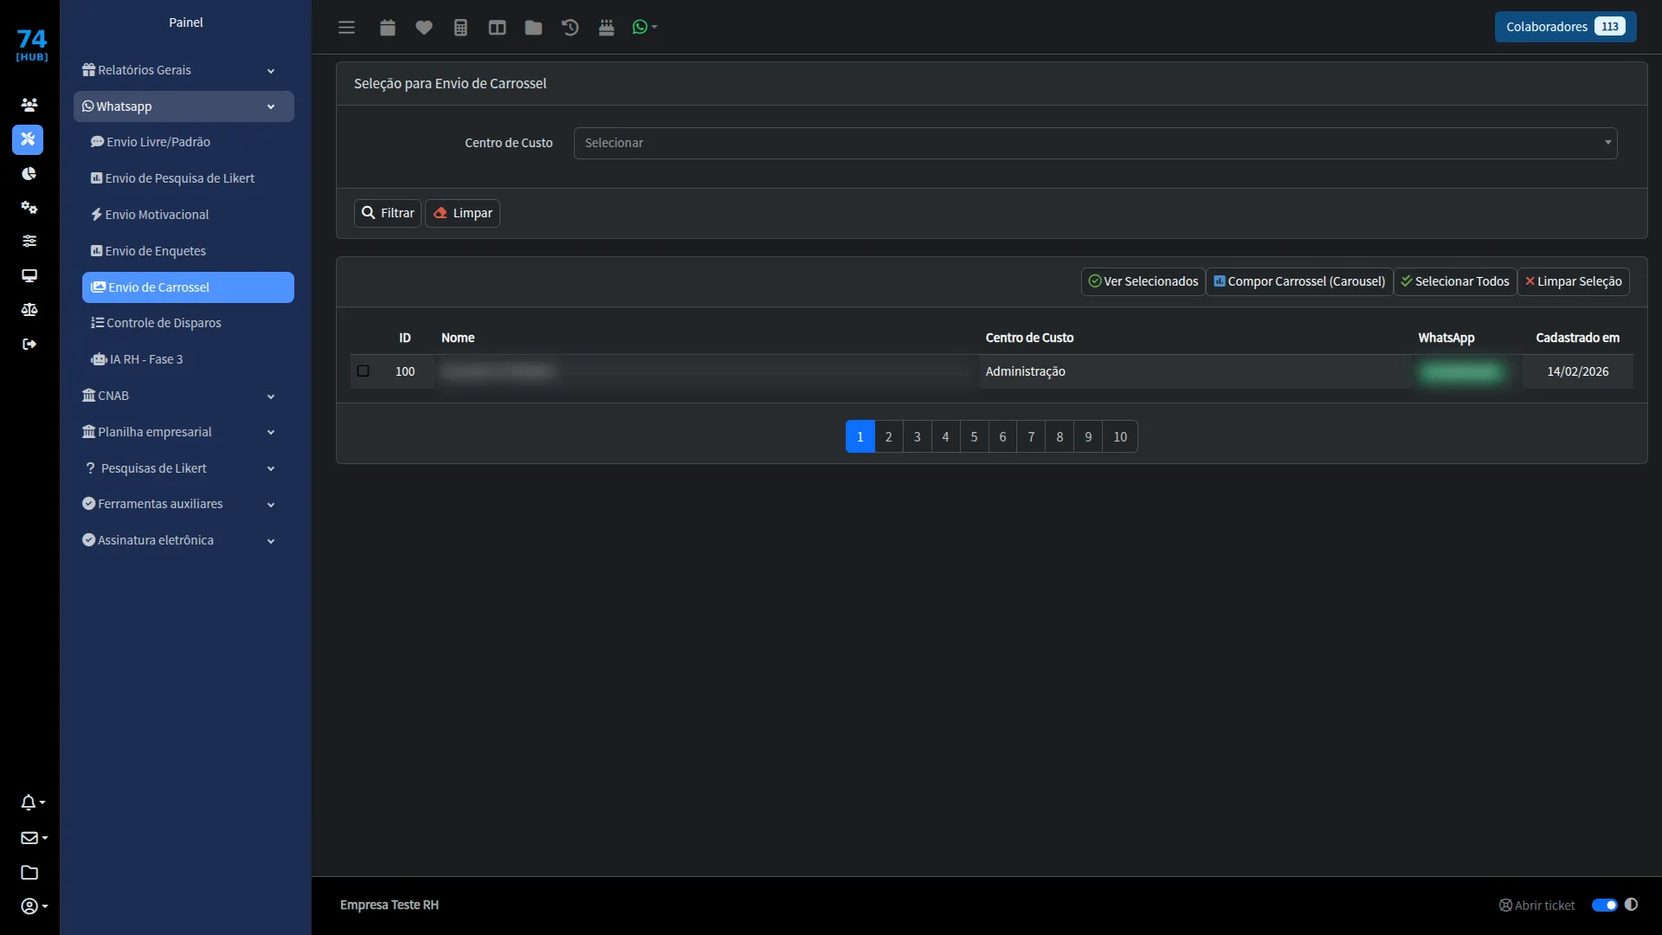Click the scales icon in left rail

click(29, 310)
